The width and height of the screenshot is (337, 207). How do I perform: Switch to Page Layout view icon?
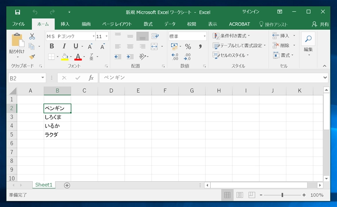pos(239,195)
